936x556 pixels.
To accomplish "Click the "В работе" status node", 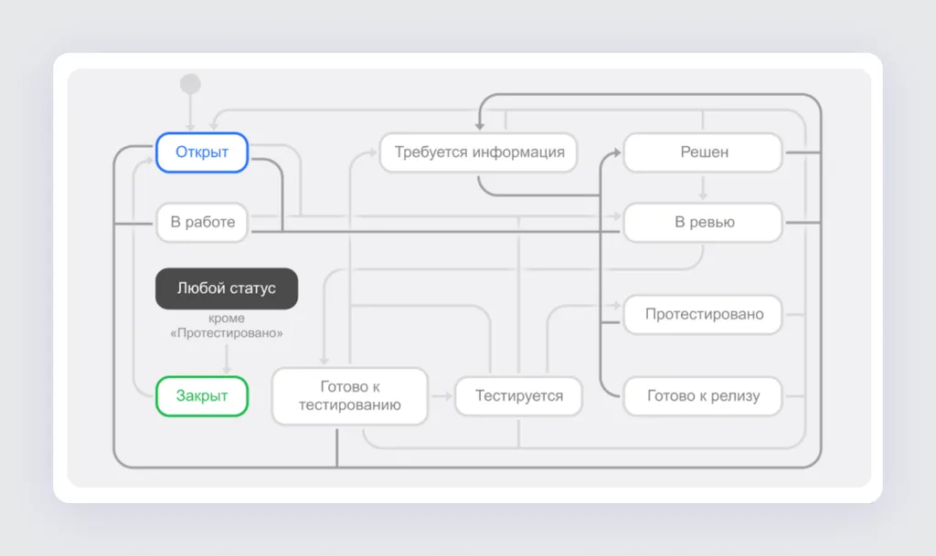I will 202,222.
